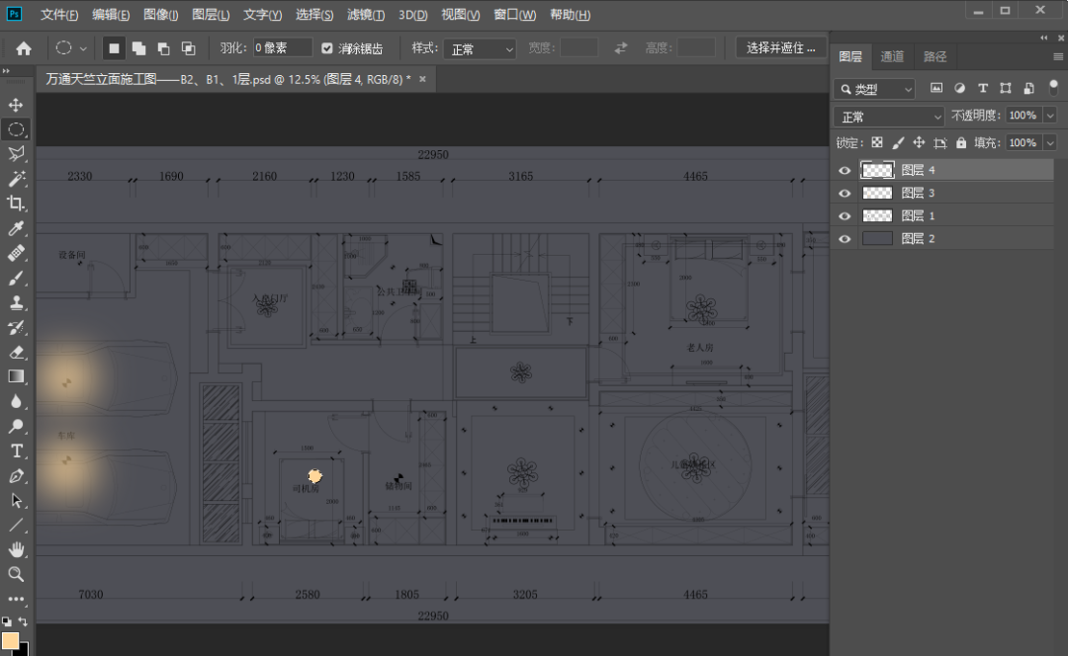Select the Path Selection tool
The image size is (1068, 656).
coord(16,500)
